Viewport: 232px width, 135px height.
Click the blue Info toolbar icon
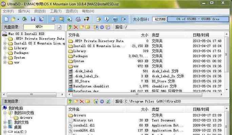tap(107, 19)
